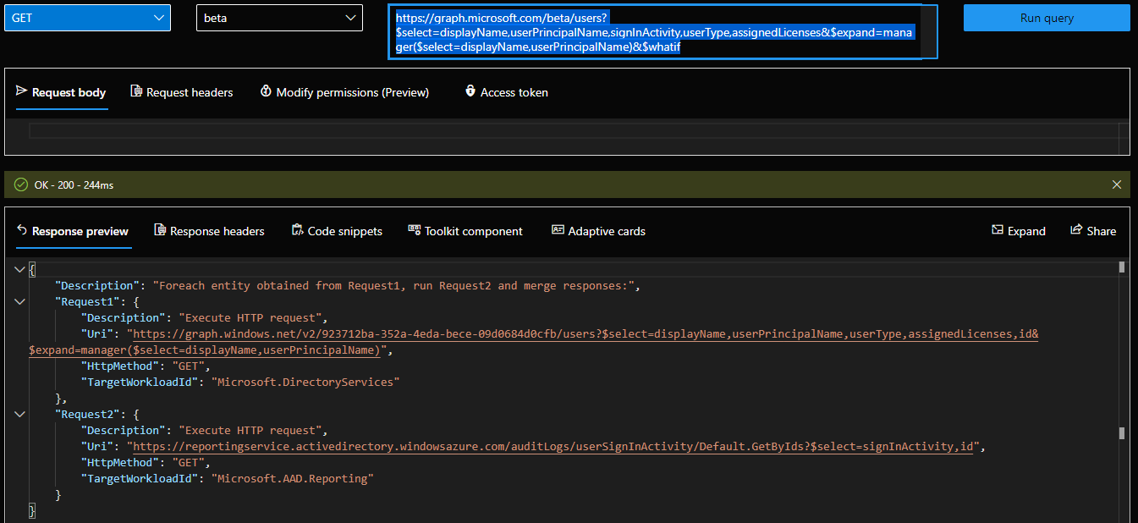Open the Toolkit component view icon
Viewport: 1138px width, 523px height.
point(414,229)
